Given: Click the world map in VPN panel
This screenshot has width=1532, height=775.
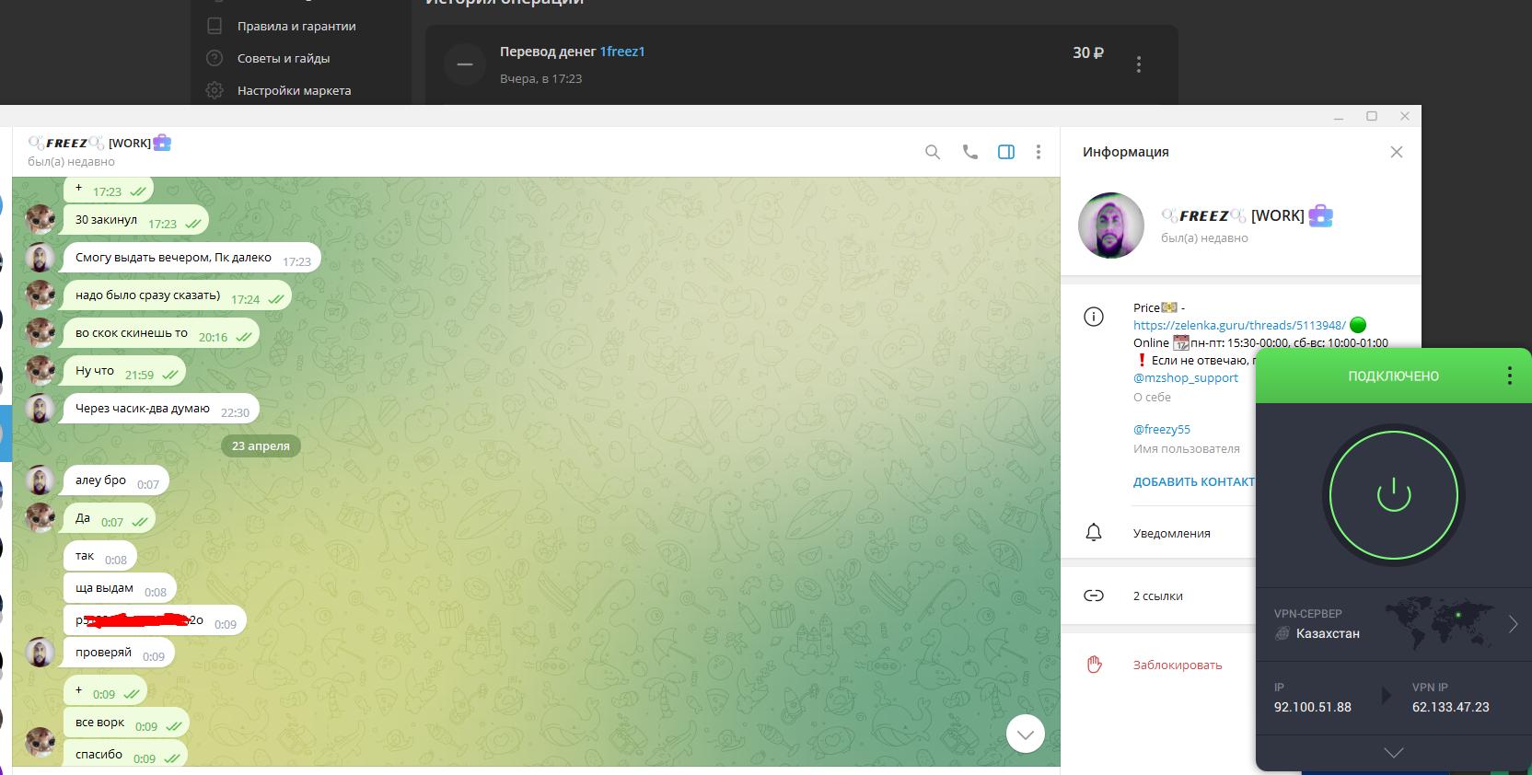Looking at the screenshot, I should [x=1440, y=624].
